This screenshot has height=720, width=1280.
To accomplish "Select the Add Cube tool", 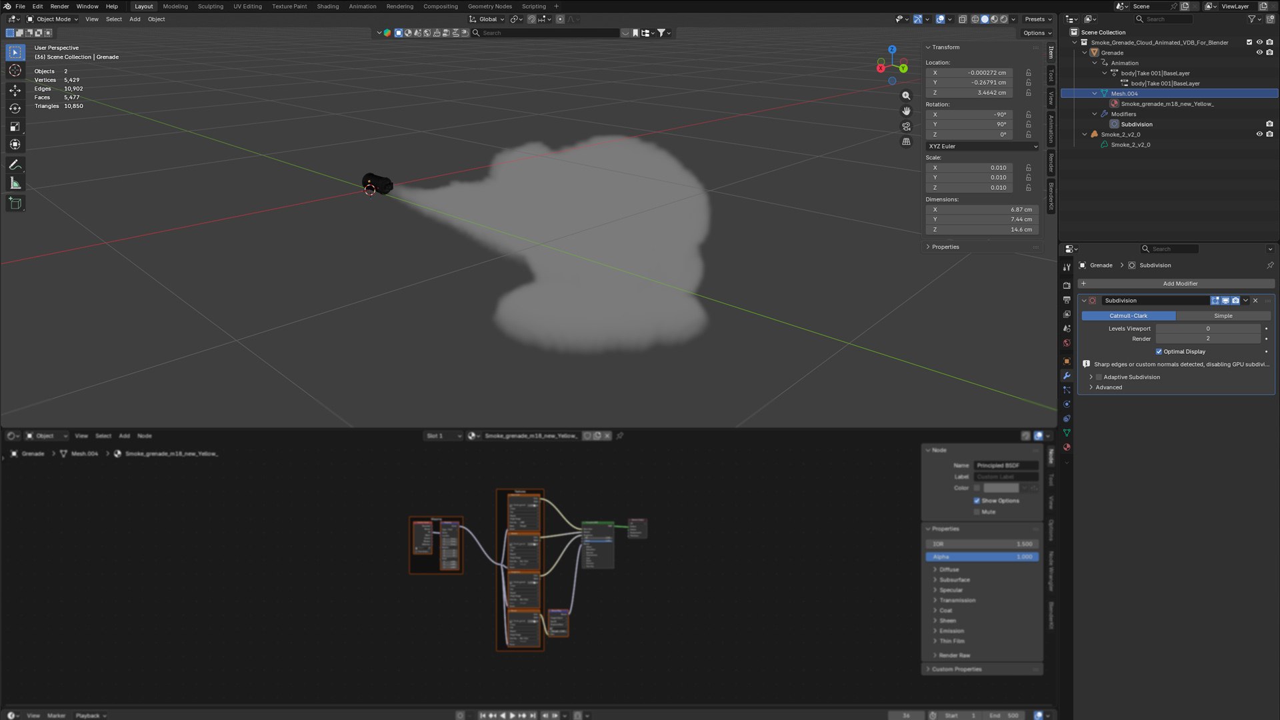I will [15, 203].
